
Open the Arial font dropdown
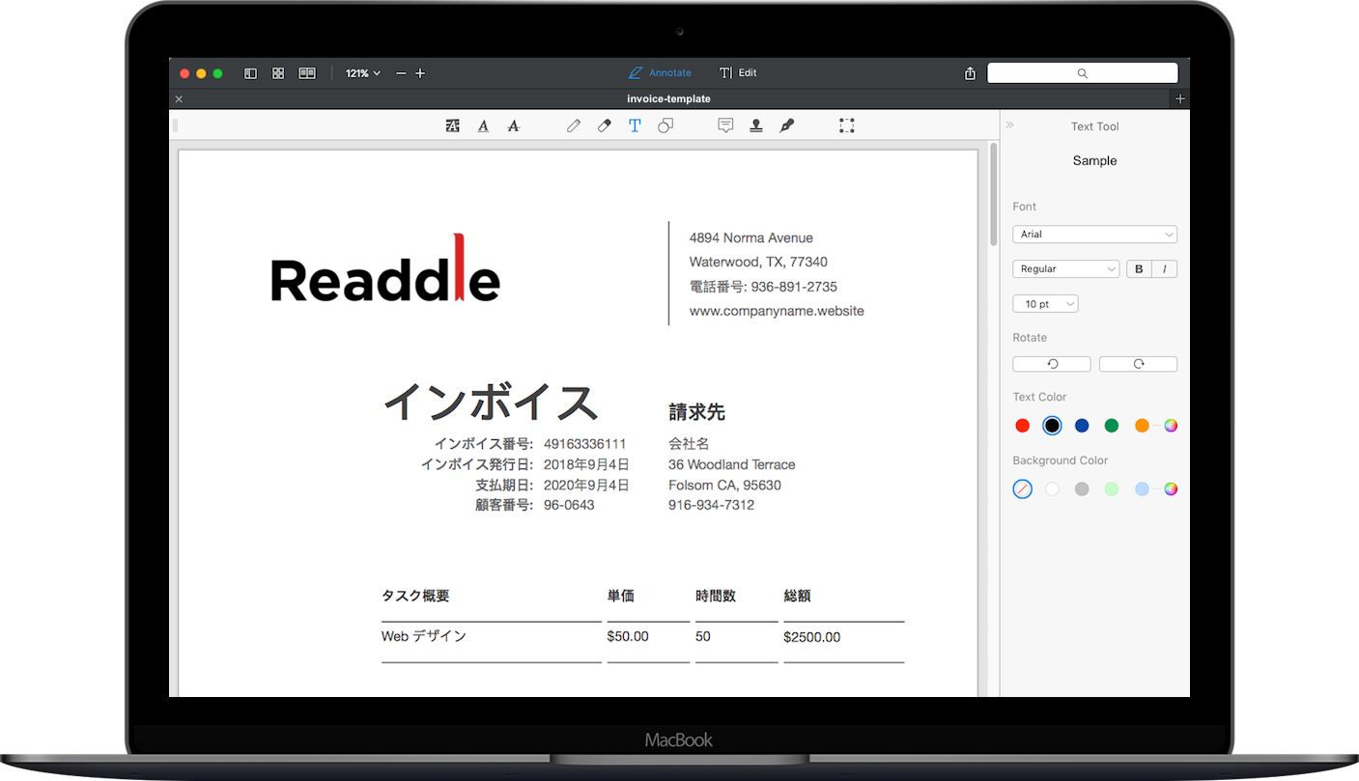coord(1094,235)
